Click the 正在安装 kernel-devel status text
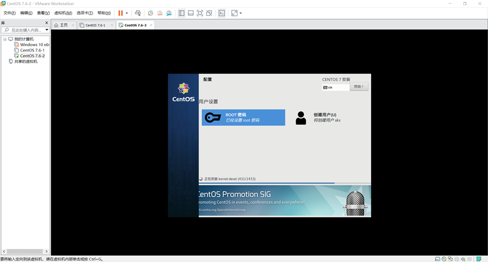 click(230, 179)
